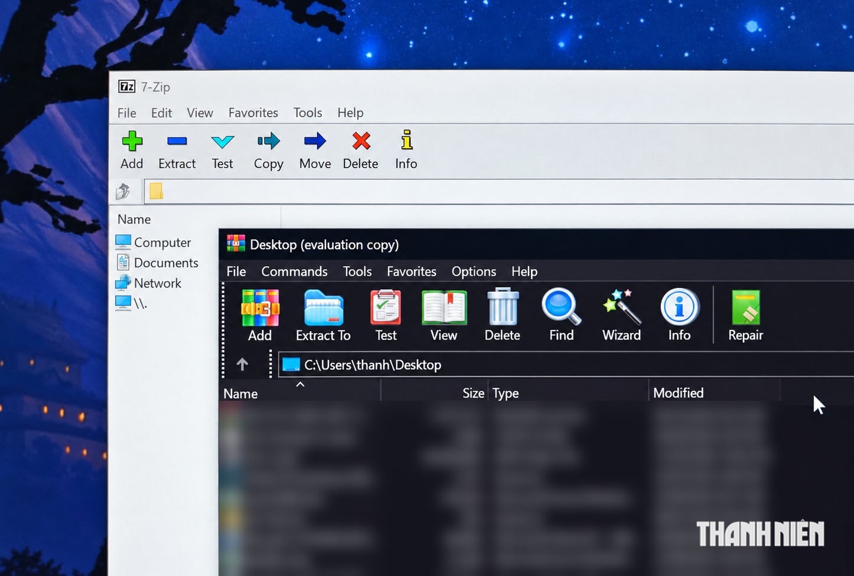Viewport: 854px width, 576px height.
Task: Run Test from the 7-Zip toolbar
Action: [x=223, y=142]
